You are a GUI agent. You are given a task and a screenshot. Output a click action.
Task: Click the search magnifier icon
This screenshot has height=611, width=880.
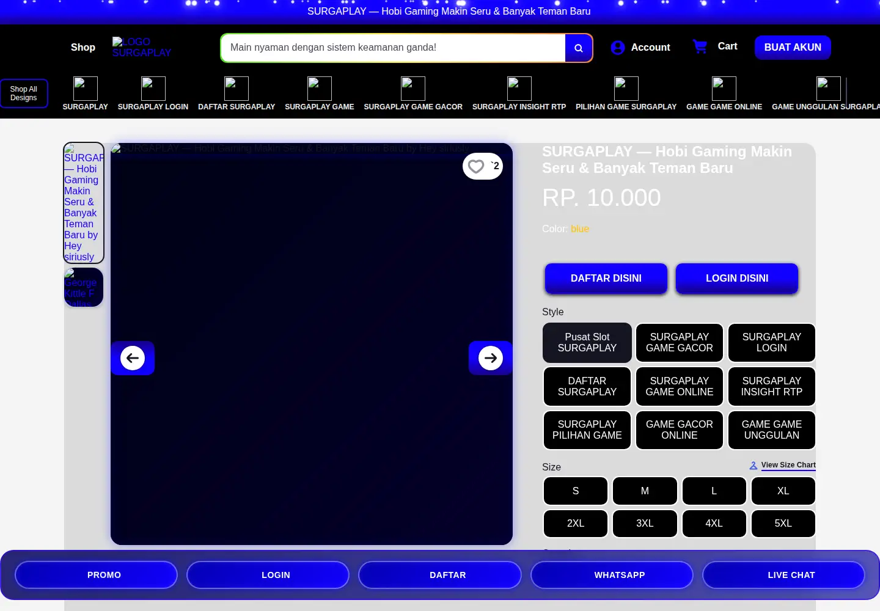pyautogui.click(x=579, y=48)
